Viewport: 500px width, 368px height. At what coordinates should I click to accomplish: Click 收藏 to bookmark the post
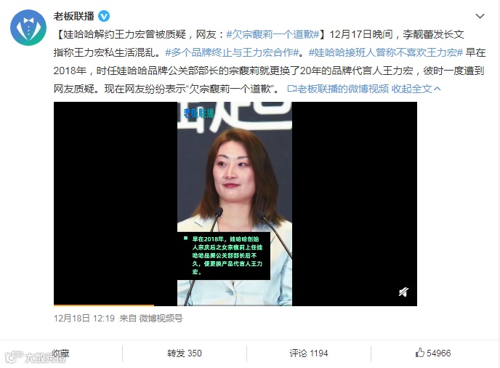(x=60, y=353)
